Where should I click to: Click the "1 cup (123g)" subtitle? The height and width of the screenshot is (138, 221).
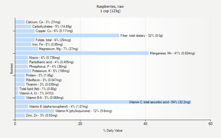click(110, 11)
